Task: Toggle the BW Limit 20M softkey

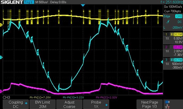Action: (x=42, y=104)
